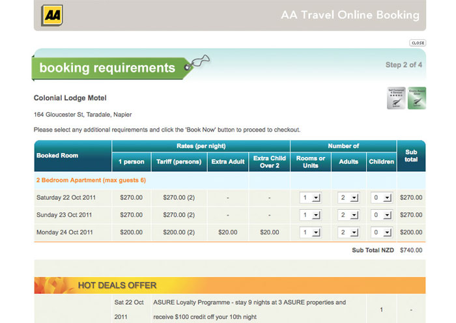Click the luggage tag icon beside booking requirements
This screenshot has width=456, height=323.
tap(197, 63)
